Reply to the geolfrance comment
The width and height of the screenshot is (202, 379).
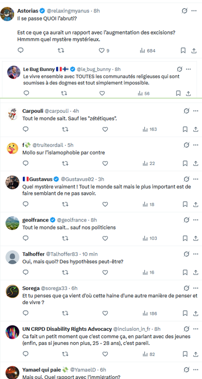[26, 238]
